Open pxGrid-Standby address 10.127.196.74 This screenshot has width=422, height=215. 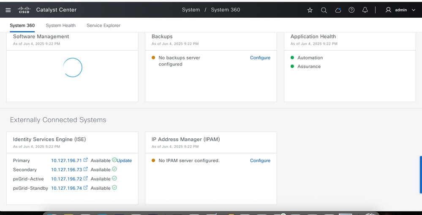(66, 188)
